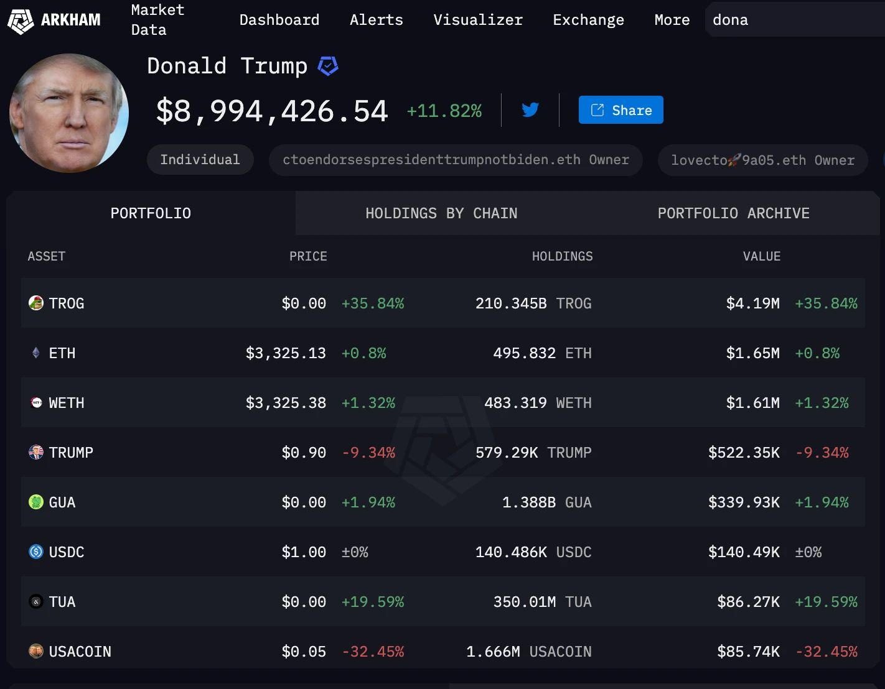Click the verified badge beside Donald Trump

328,65
